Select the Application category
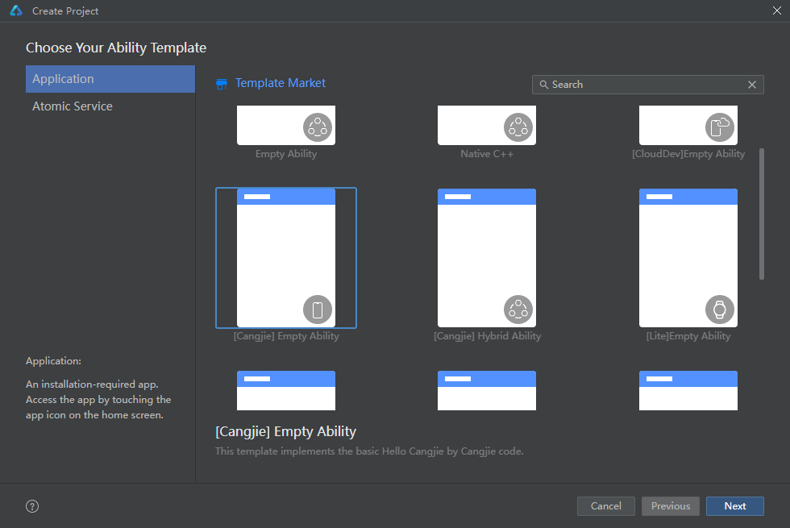This screenshot has width=790, height=528. coord(110,79)
